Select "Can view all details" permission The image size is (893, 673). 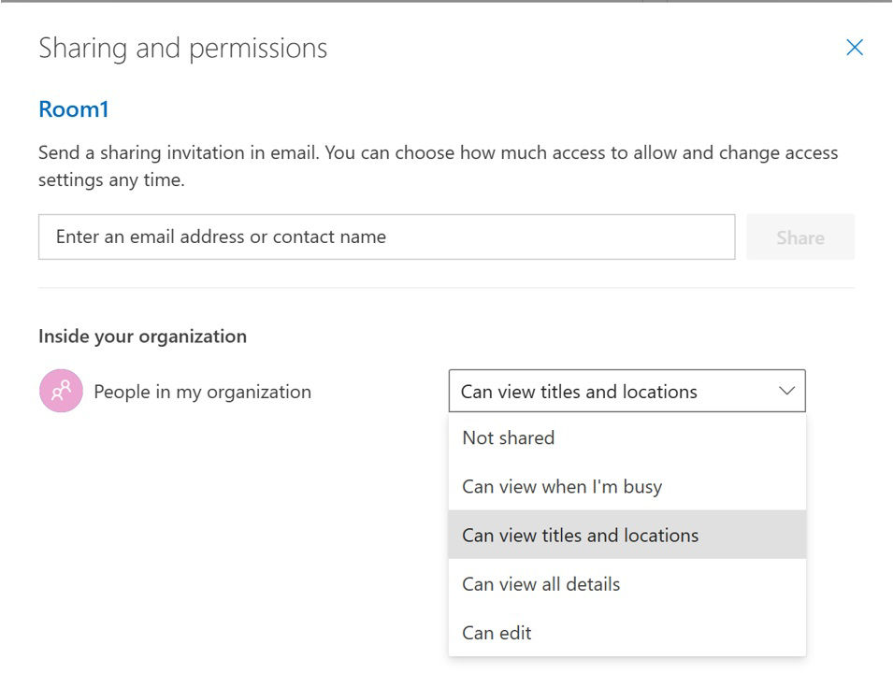(x=540, y=584)
